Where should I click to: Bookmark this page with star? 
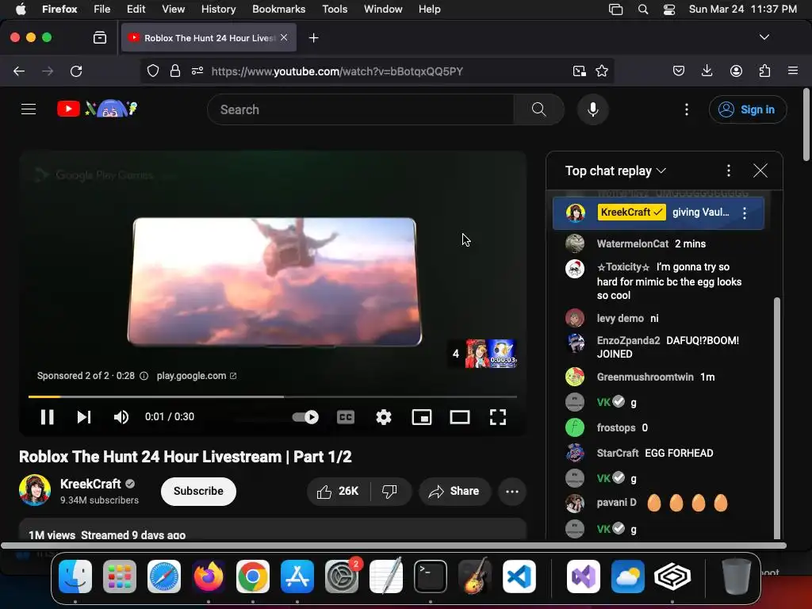coord(601,71)
